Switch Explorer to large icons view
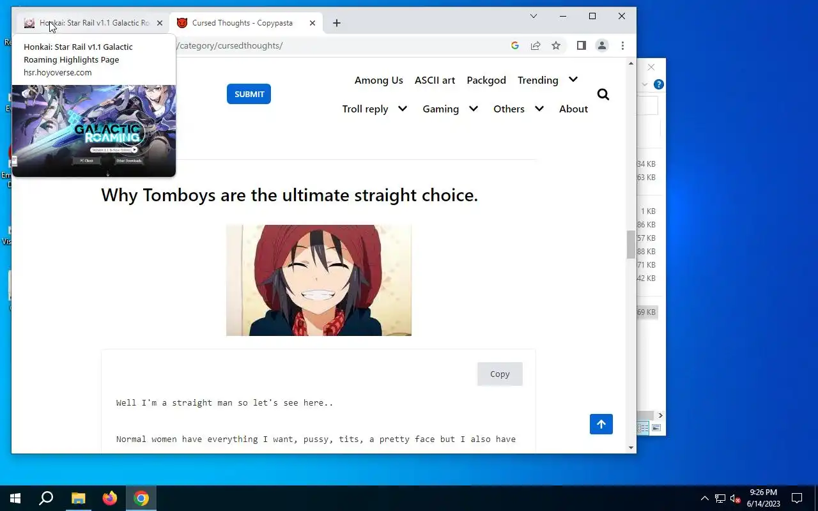818x511 pixels. click(x=656, y=428)
